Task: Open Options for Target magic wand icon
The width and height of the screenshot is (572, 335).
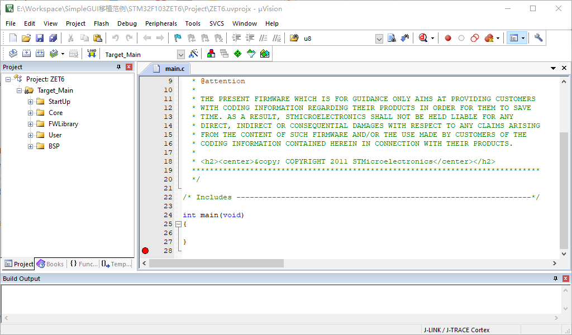Action: [x=193, y=54]
